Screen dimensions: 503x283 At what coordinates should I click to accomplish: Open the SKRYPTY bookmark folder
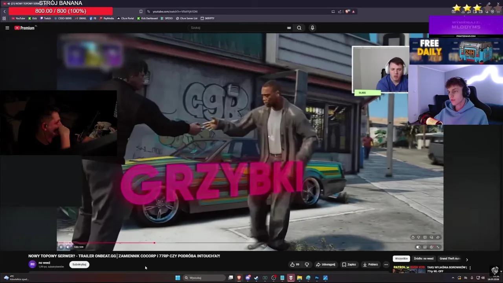207,18
